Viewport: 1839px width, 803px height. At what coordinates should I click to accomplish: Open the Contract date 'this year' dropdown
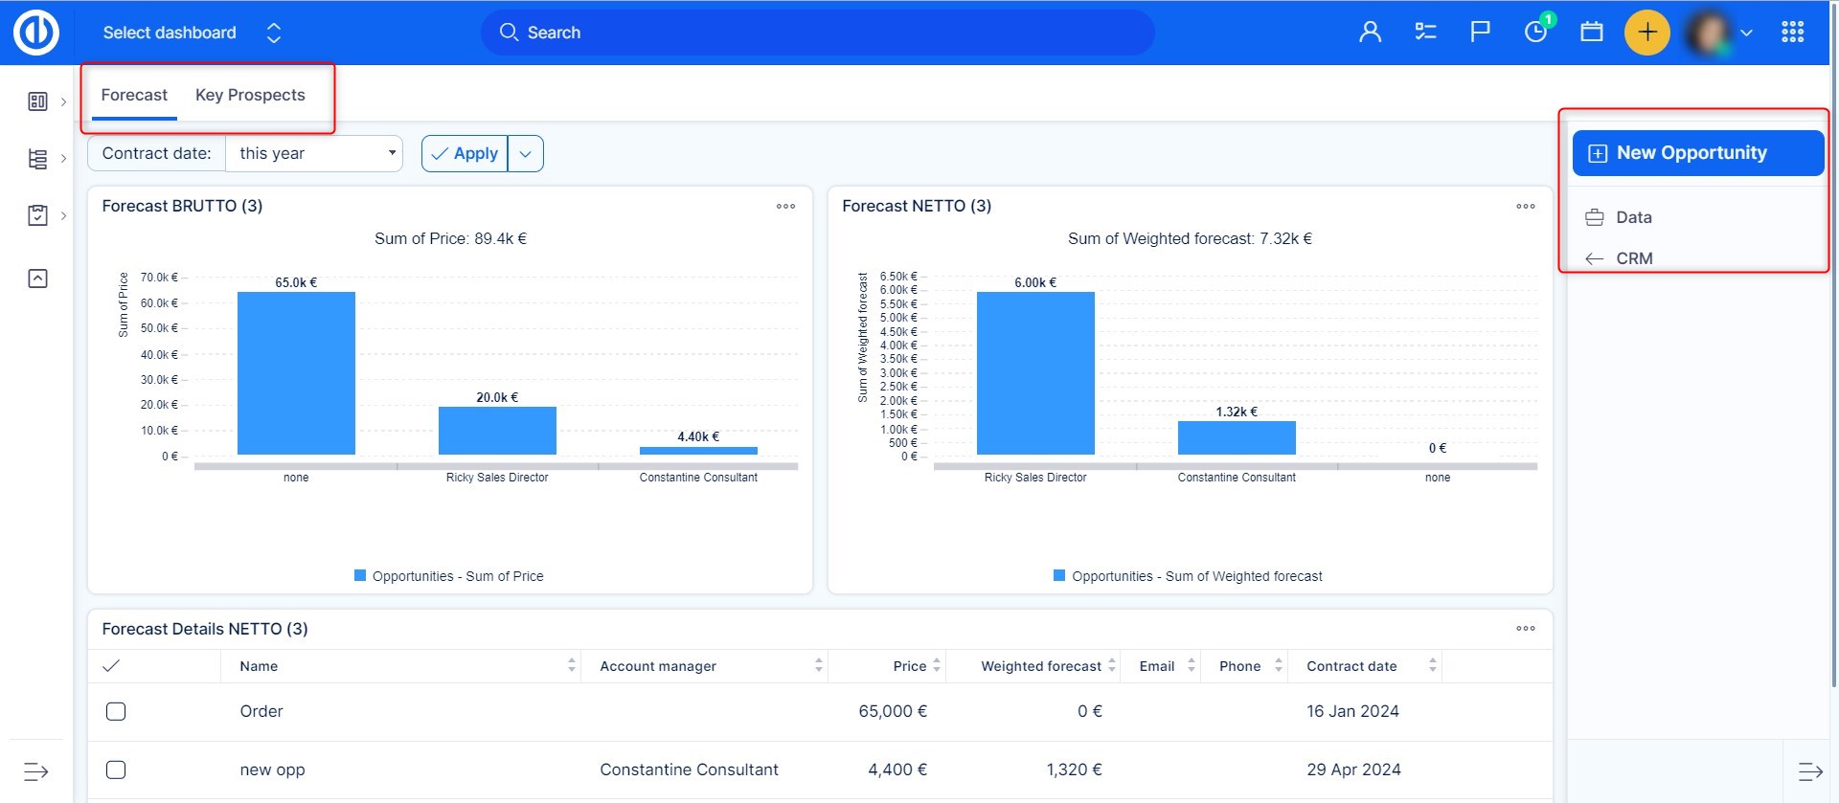314,153
